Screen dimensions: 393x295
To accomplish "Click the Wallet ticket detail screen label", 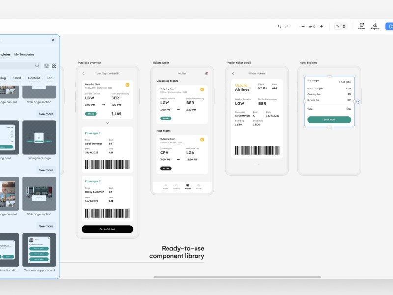I will 239,63.
